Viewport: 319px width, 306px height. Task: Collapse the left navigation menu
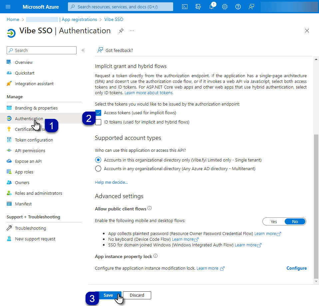pyautogui.click(x=83, y=50)
